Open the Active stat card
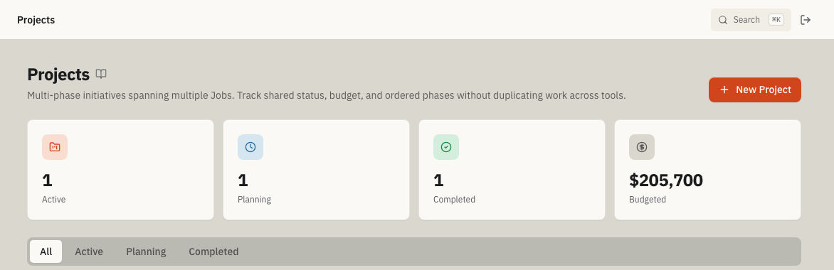Viewport: 834px width, 270px height. [x=120, y=170]
